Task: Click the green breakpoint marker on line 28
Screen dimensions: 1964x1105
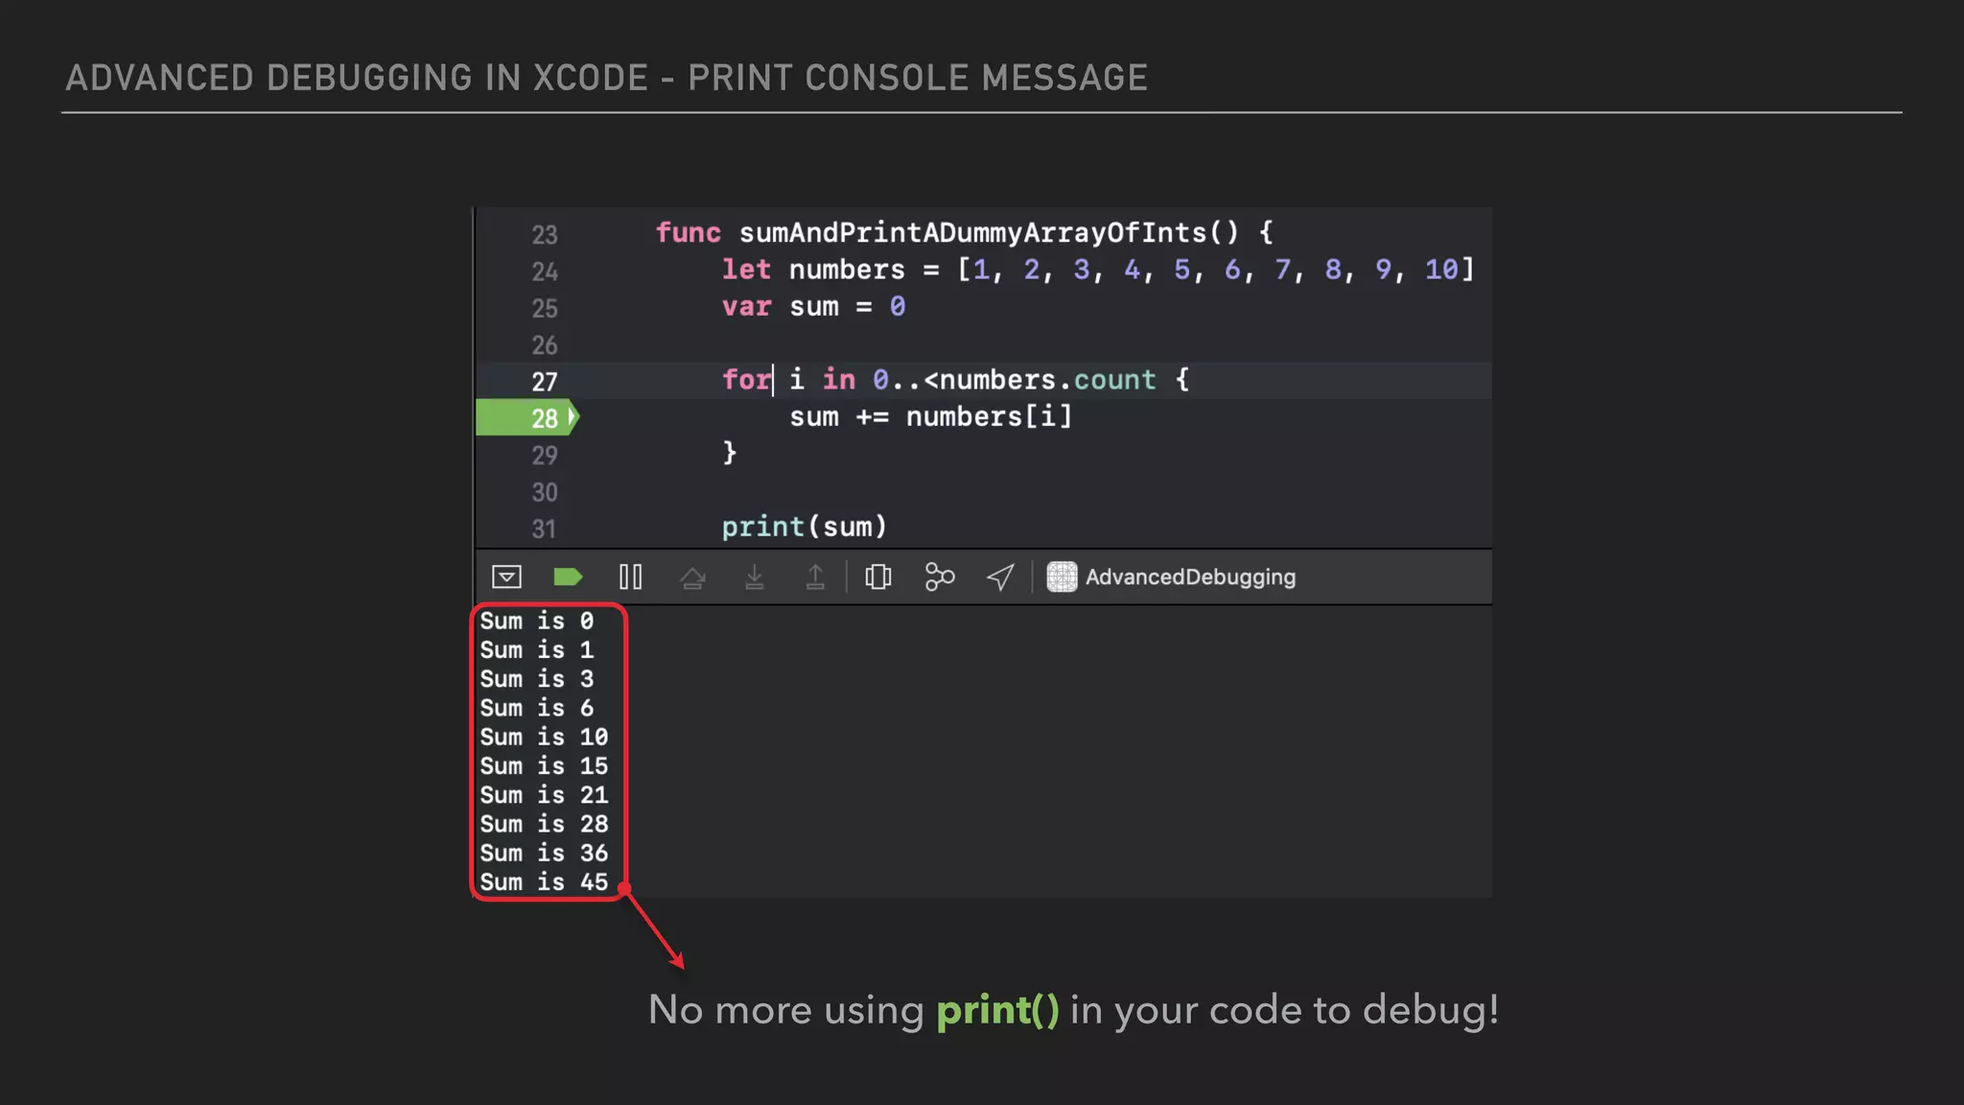Action: (527, 418)
